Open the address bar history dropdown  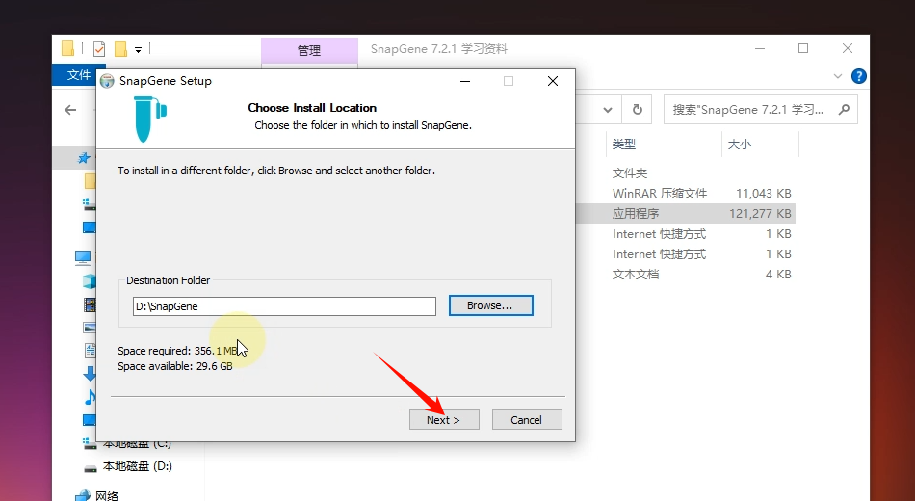coord(607,110)
